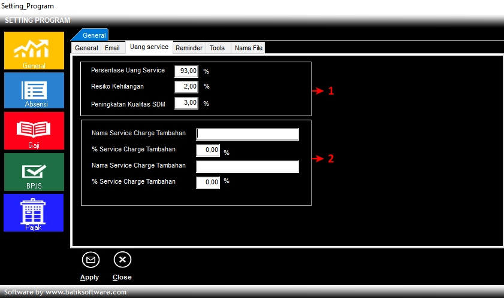
Task: Open the Reminder tab
Action: 189,48
